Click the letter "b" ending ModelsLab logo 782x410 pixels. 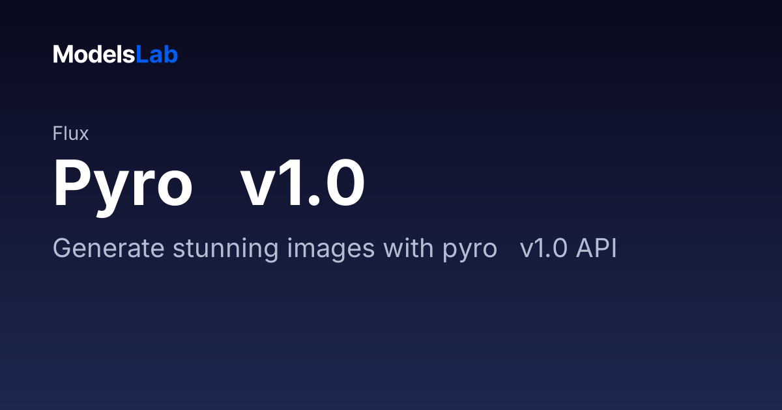171,55
